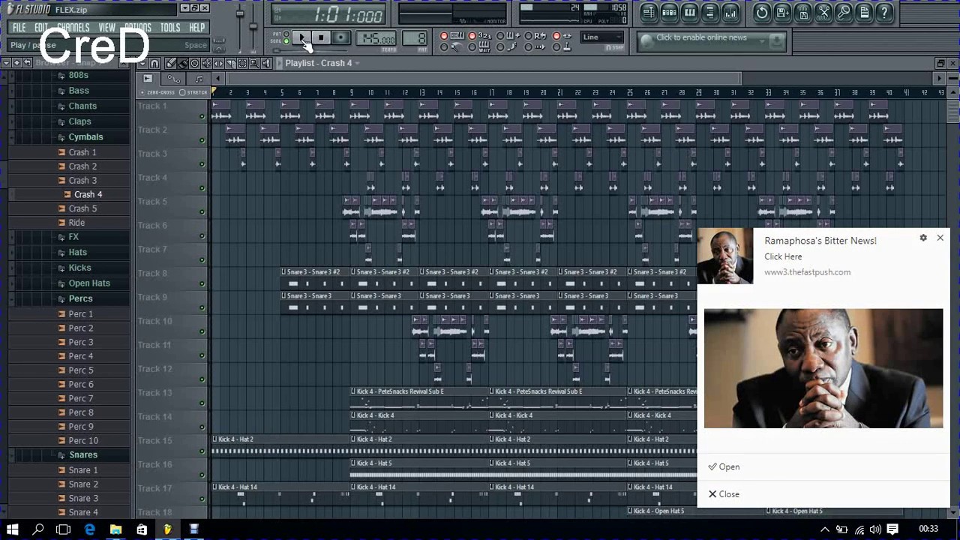The height and width of the screenshot is (540, 960).
Task: Open the VIEW menu
Action: coord(106,28)
